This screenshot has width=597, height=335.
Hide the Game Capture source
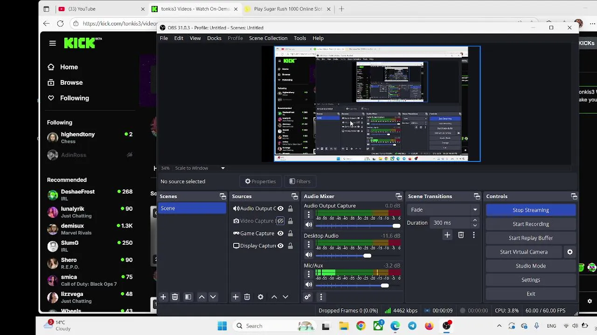click(280, 234)
